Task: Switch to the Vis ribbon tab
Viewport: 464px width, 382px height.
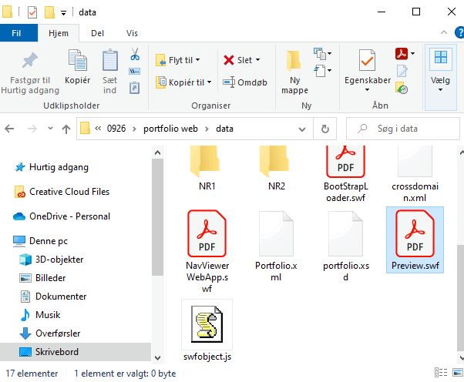Action: (132, 33)
